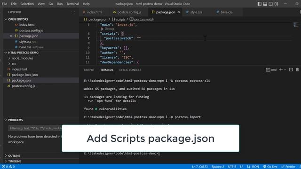Switch to DEBUG CONSOLE panel tab
Viewport: 301px width, 169px height.
point(130,70)
